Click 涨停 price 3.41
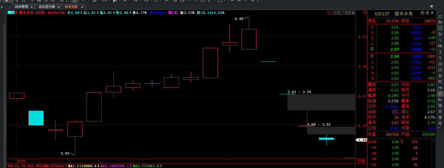 pyautogui.click(x=395, y=123)
